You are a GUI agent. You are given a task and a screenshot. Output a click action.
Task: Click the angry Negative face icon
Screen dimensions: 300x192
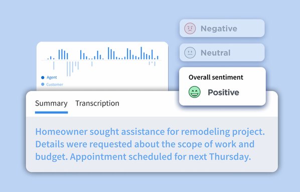(x=190, y=28)
